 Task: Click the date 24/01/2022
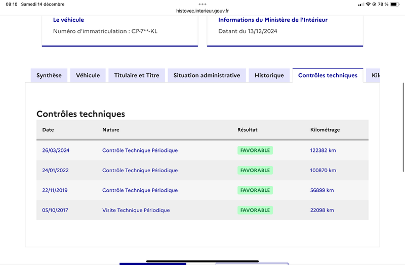(x=55, y=170)
